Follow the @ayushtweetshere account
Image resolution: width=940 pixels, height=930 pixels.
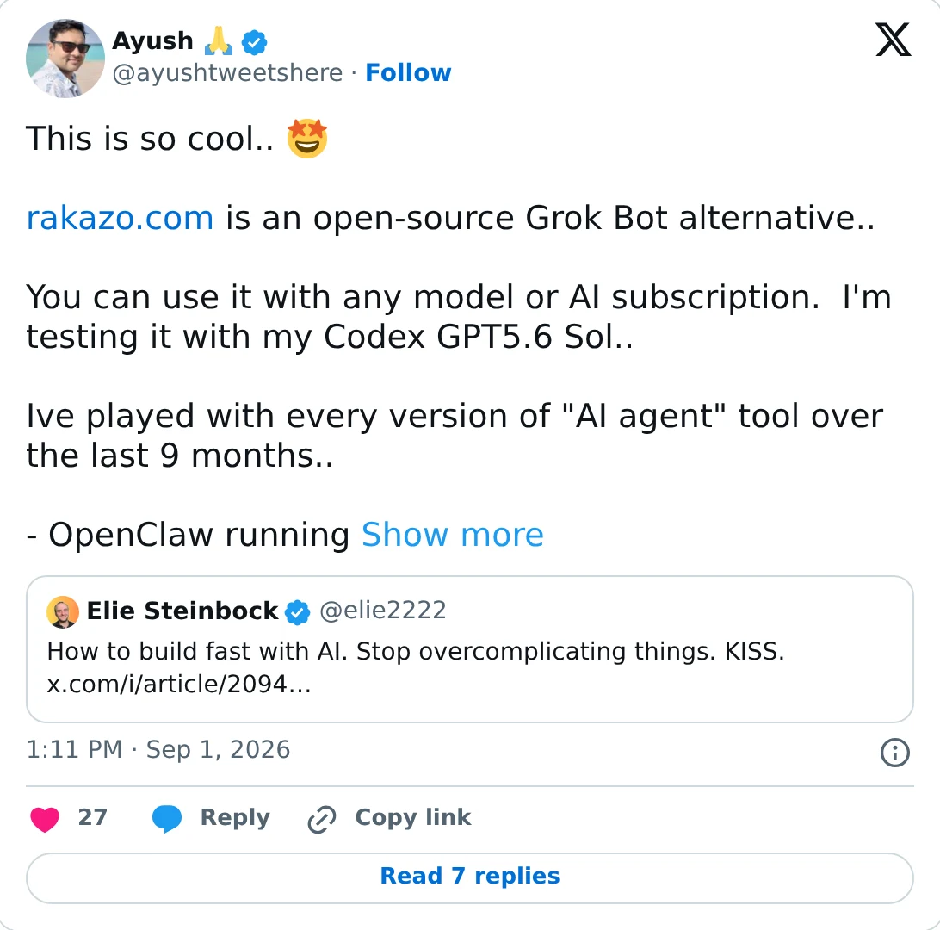point(408,72)
